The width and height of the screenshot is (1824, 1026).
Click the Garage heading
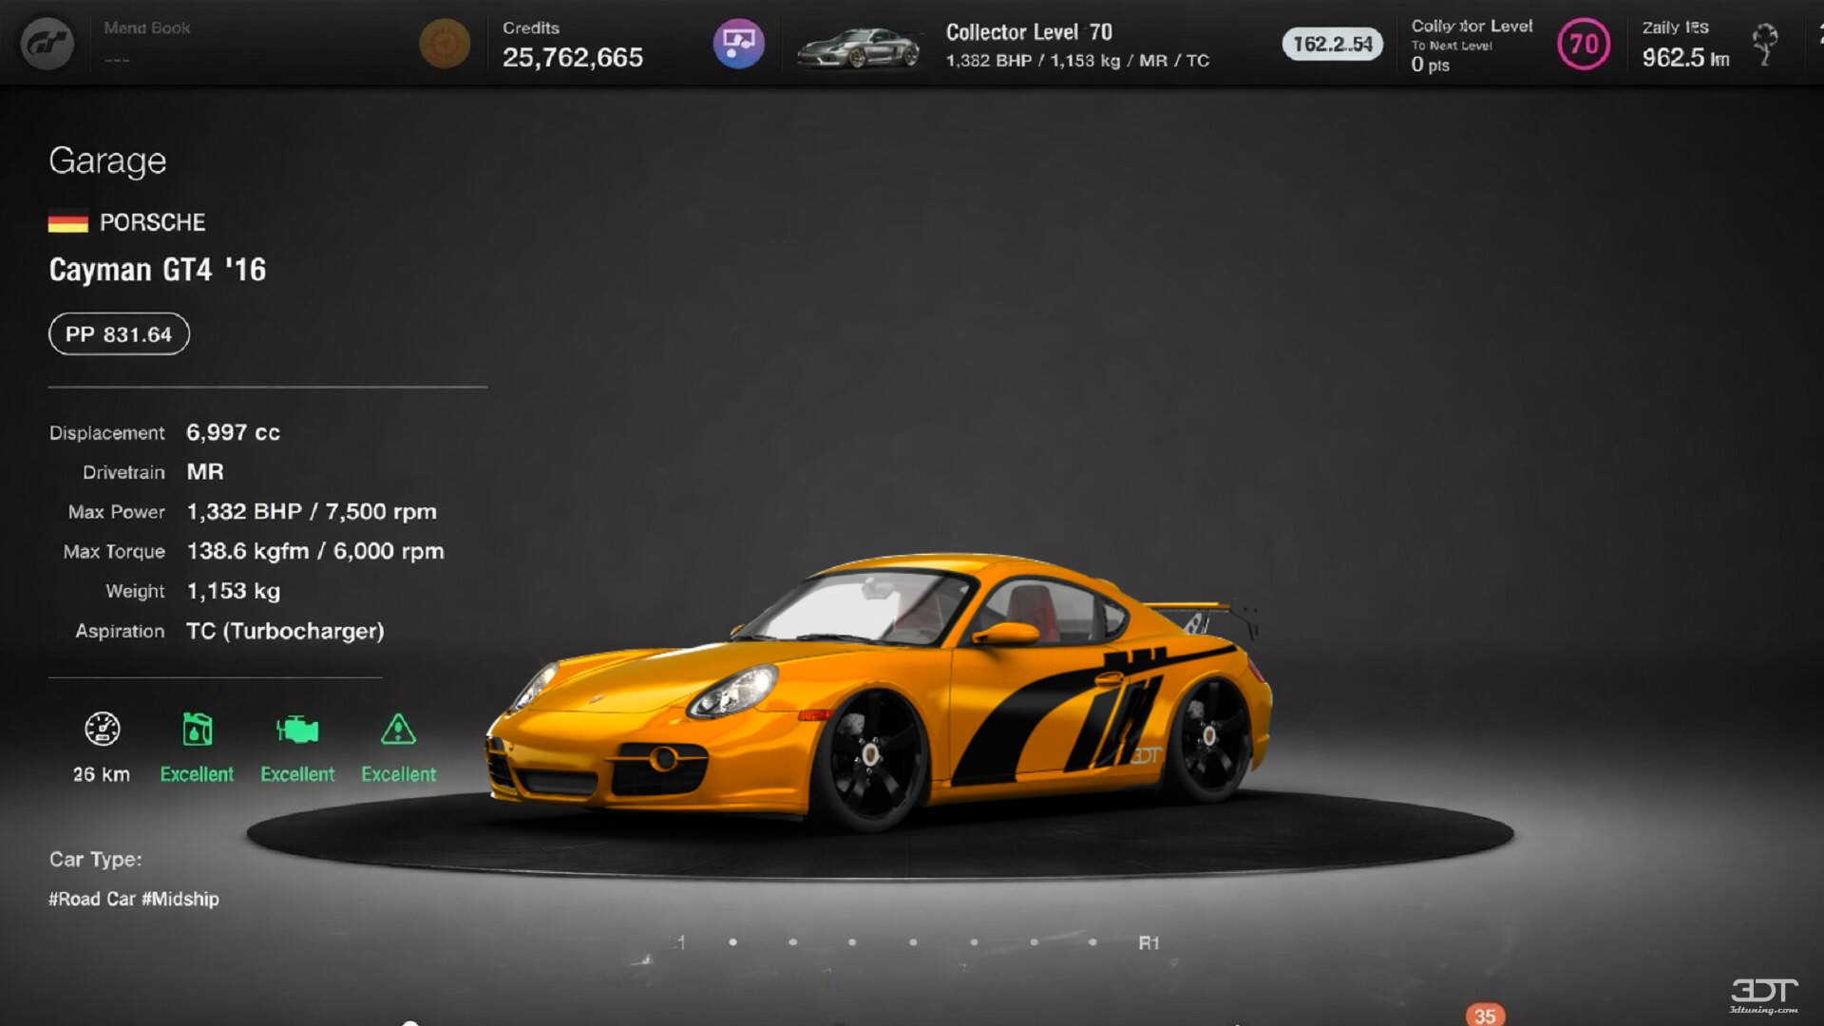108,161
